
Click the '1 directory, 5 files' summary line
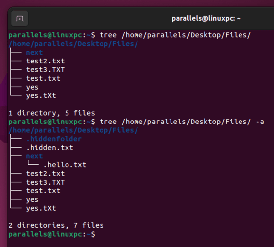[52, 113]
